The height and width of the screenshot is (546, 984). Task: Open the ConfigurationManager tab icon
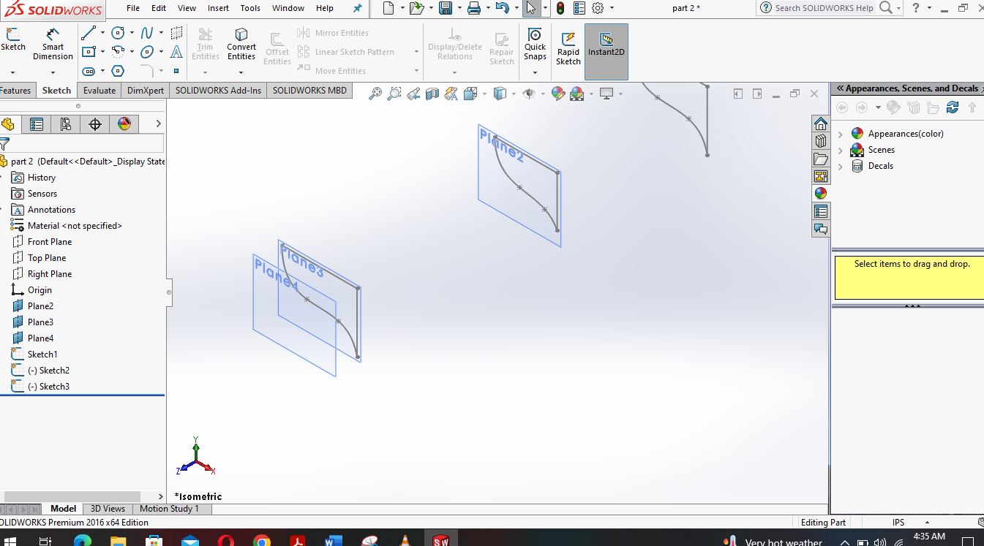[65, 124]
